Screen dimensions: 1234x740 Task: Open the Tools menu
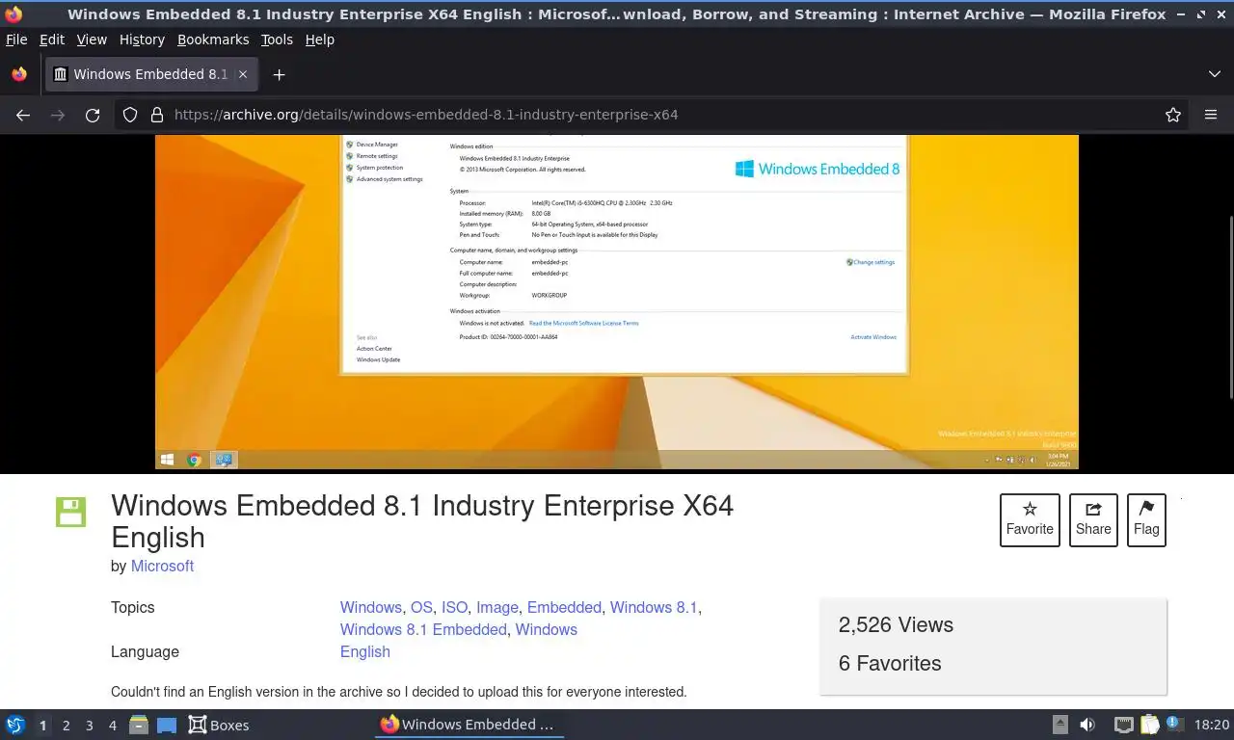tap(277, 40)
